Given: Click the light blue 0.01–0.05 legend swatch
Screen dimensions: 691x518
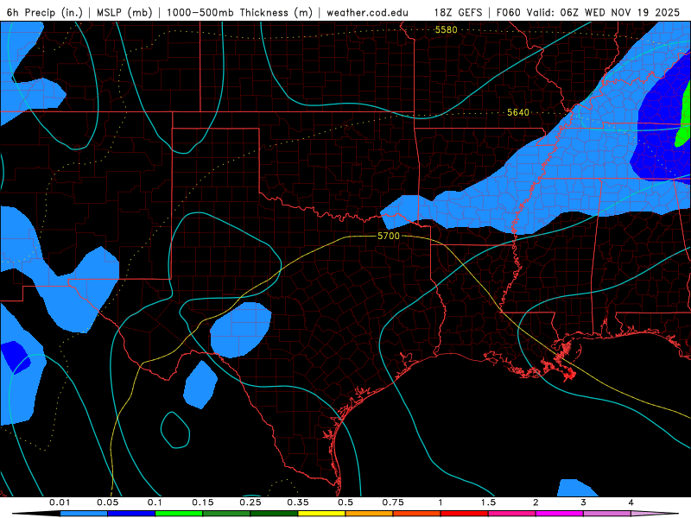Looking at the screenshot, I should click(84, 514).
